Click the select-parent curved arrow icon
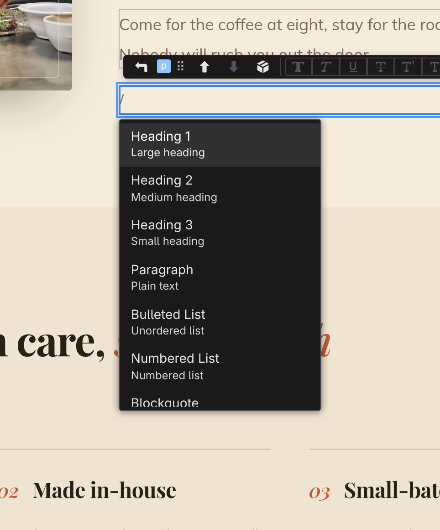 pos(141,67)
